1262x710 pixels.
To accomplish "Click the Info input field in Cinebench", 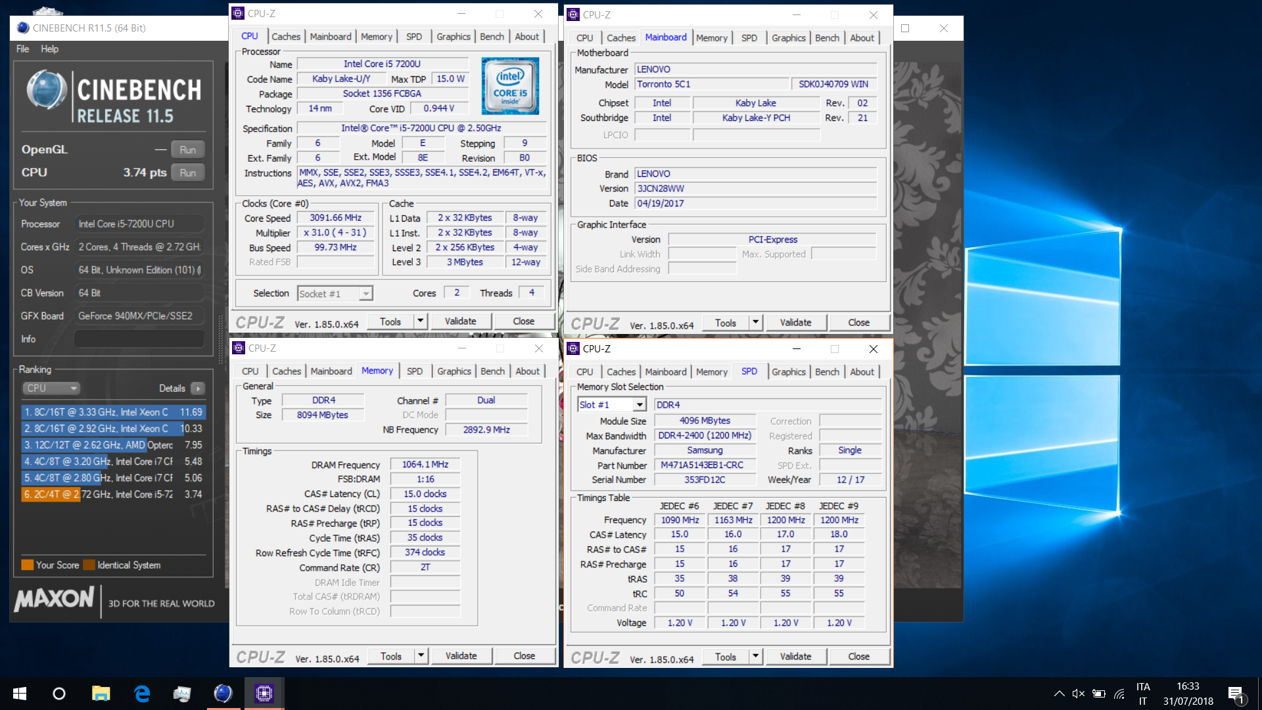I will [139, 339].
